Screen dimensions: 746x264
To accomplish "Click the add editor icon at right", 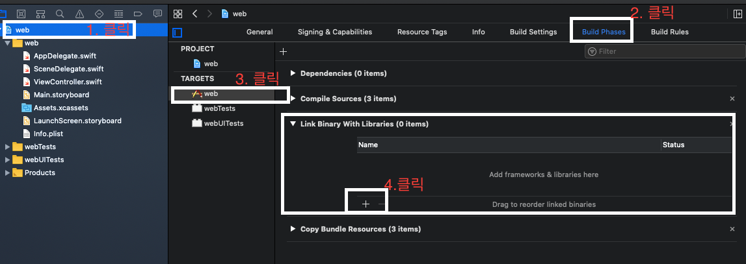I will click(738, 14).
